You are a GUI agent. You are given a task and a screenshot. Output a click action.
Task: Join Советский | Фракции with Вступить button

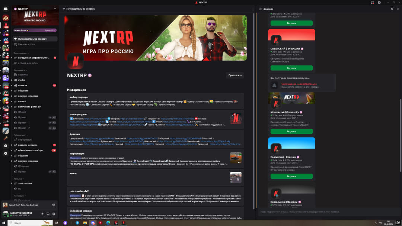[291, 68]
